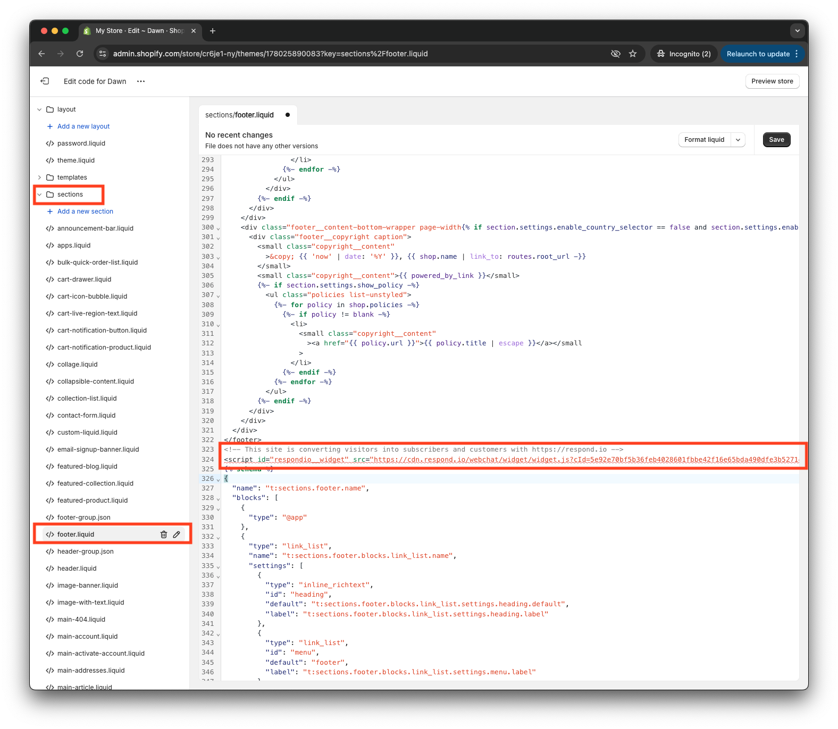Click the site information icon in address bar

click(103, 54)
